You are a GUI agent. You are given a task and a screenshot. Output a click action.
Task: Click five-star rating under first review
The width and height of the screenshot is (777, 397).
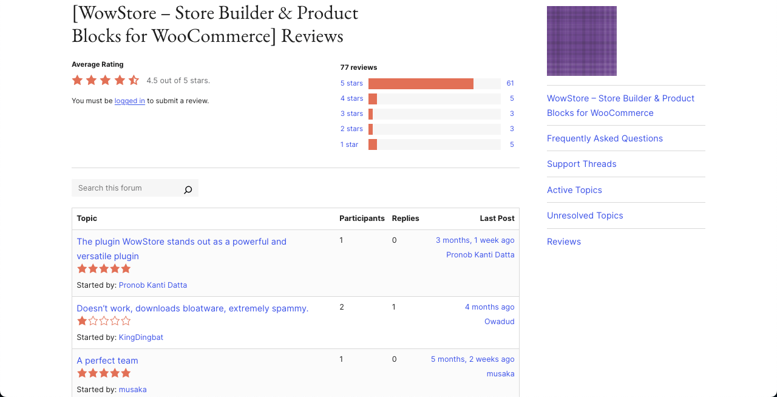click(104, 269)
